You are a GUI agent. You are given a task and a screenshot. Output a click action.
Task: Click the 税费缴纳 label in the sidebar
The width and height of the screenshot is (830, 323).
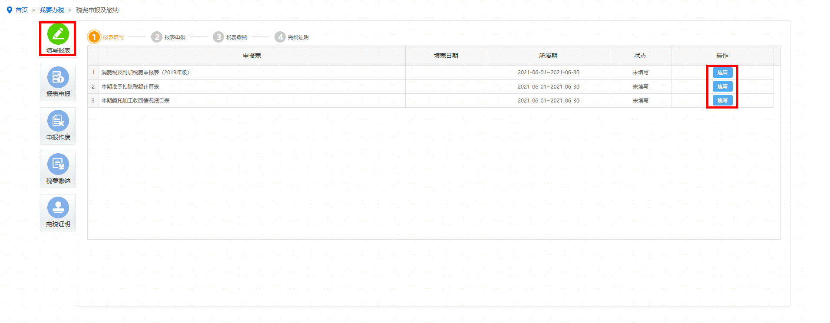[58, 181]
